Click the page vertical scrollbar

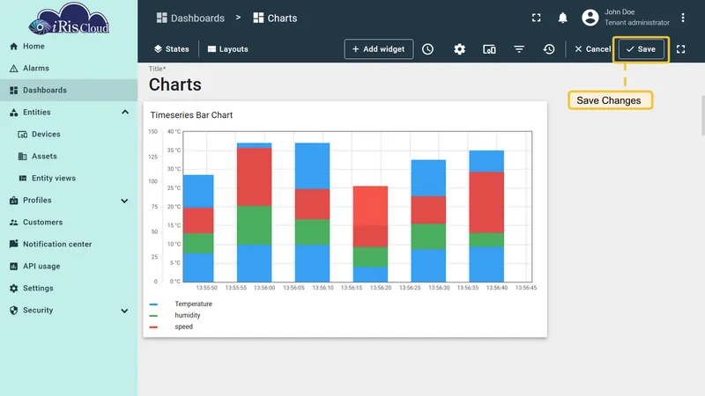pos(702,115)
